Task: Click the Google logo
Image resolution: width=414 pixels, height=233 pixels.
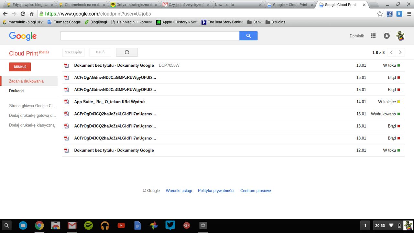Action: click(x=23, y=36)
